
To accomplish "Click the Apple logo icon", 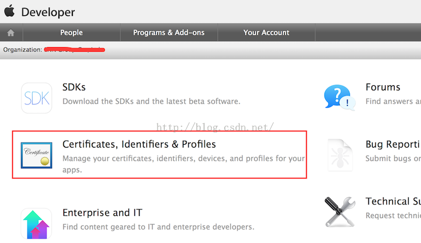I will click(x=10, y=11).
